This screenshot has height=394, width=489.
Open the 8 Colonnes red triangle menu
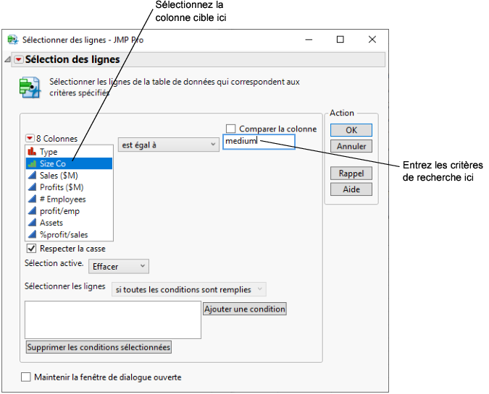pyautogui.click(x=30, y=138)
